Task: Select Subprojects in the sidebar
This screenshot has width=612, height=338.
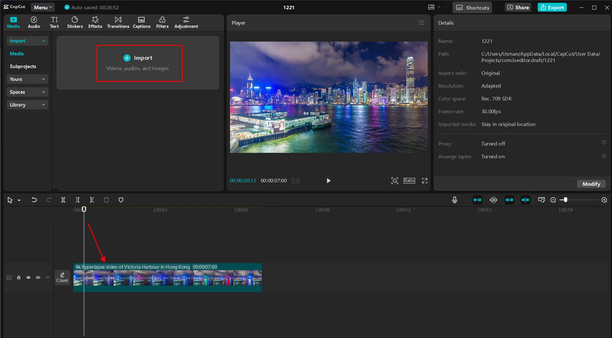Action: click(23, 66)
